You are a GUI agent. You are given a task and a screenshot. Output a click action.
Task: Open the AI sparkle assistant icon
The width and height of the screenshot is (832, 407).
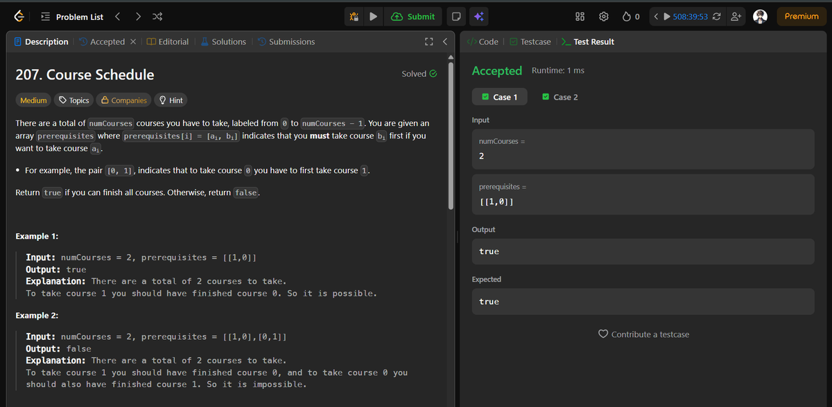[x=480, y=17]
